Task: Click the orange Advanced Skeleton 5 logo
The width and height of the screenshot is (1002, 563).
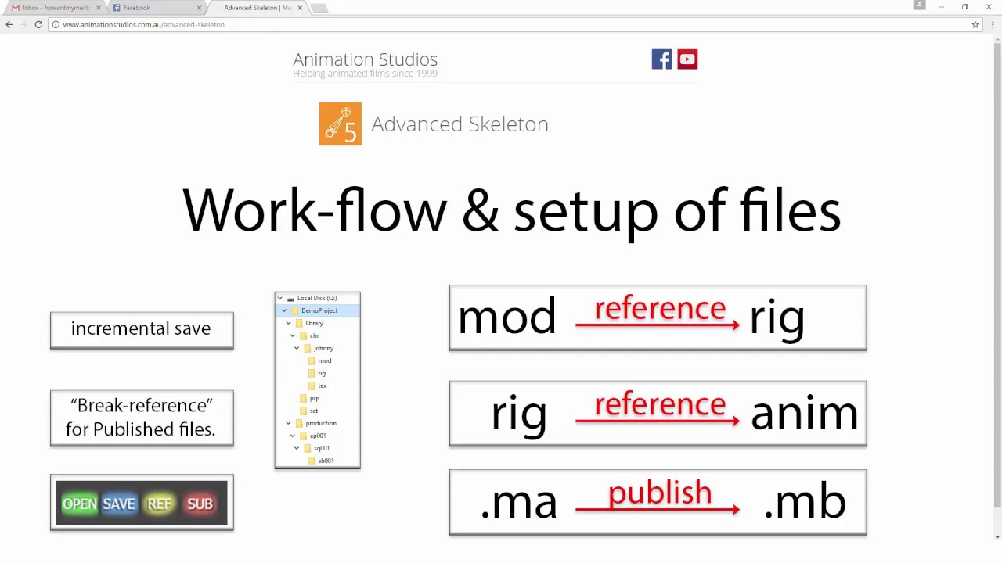Action: (x=341, y=124)
